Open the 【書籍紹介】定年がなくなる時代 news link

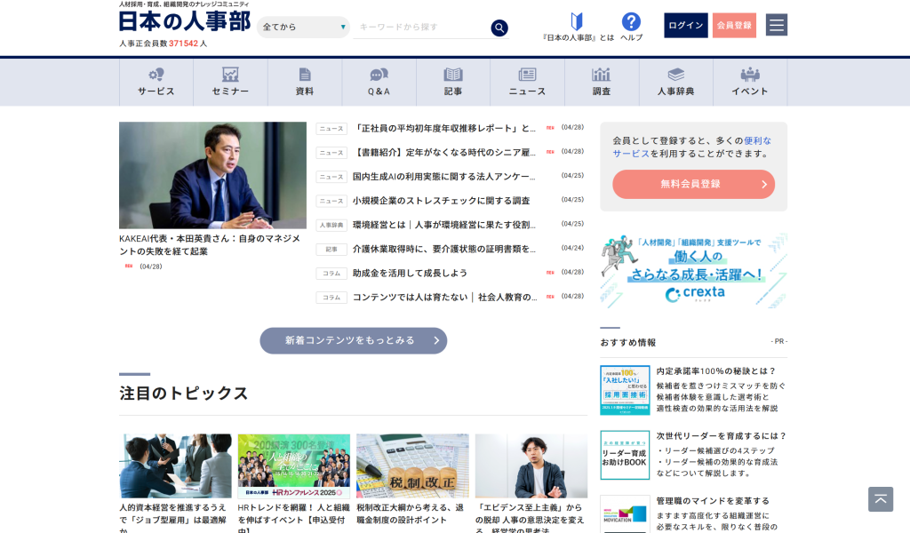[444, 153]
